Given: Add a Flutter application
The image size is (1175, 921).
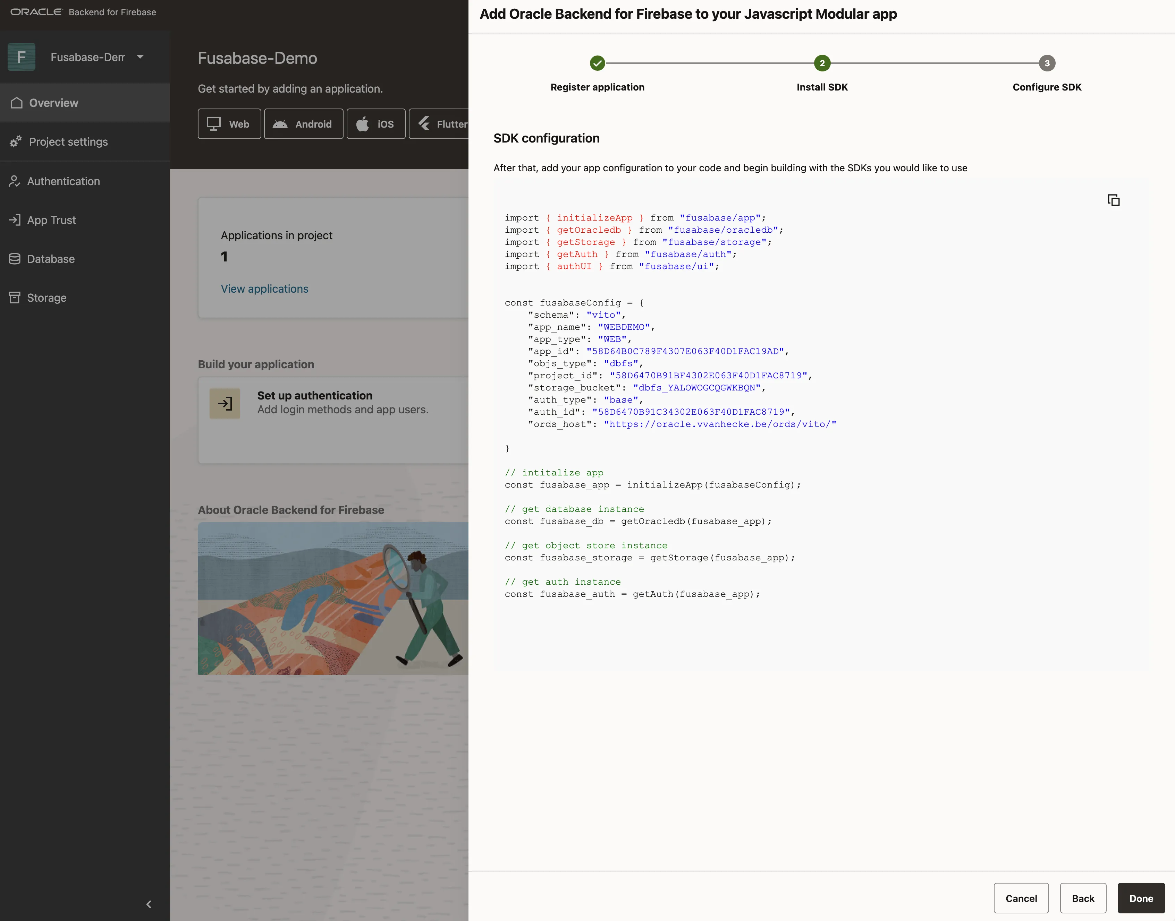Looking at the screenshot, I should [439, 124].
